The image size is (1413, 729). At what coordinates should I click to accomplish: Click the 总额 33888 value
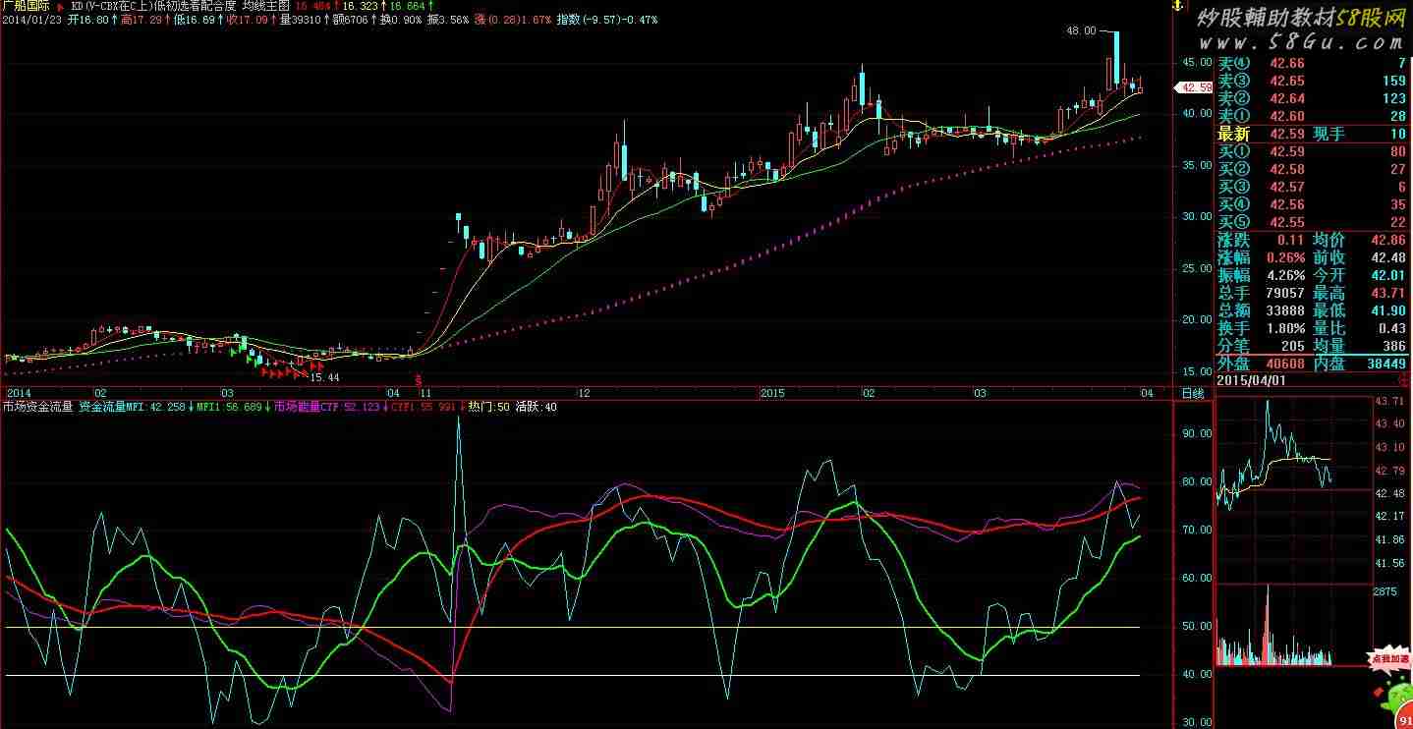click(1285, 310)
